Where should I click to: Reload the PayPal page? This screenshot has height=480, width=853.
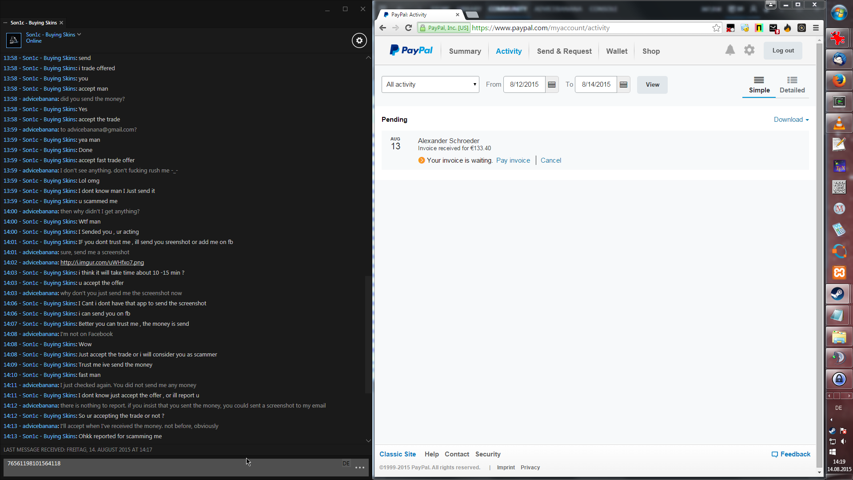point(408,28)
